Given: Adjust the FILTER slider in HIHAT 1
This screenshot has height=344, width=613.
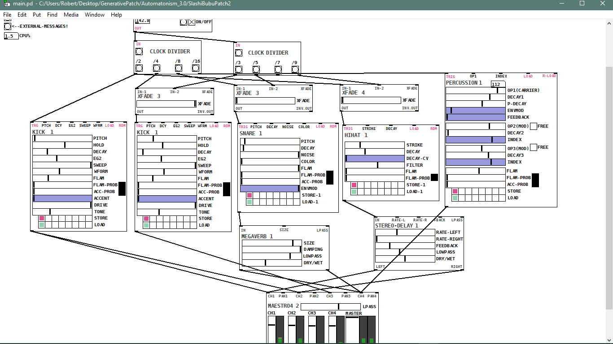Looking at the screenshot, I should pos(375,165).
